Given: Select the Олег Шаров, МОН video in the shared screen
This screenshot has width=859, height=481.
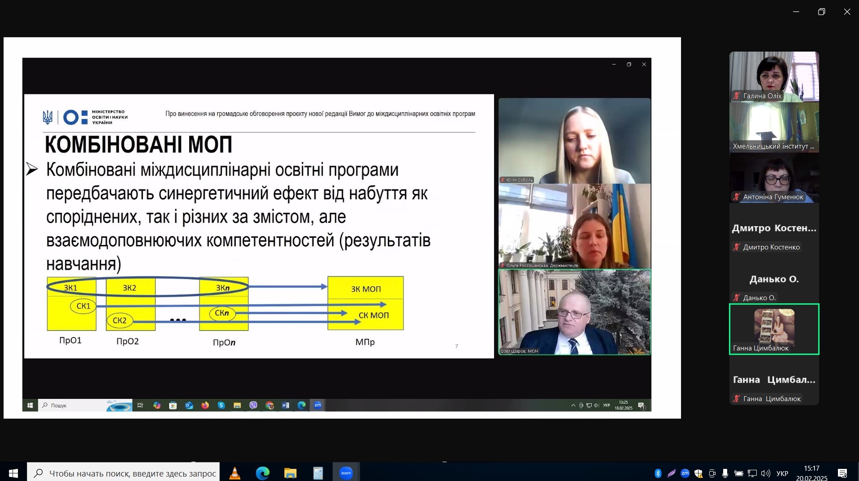Looking at the screenshot, I should (574, 312).
